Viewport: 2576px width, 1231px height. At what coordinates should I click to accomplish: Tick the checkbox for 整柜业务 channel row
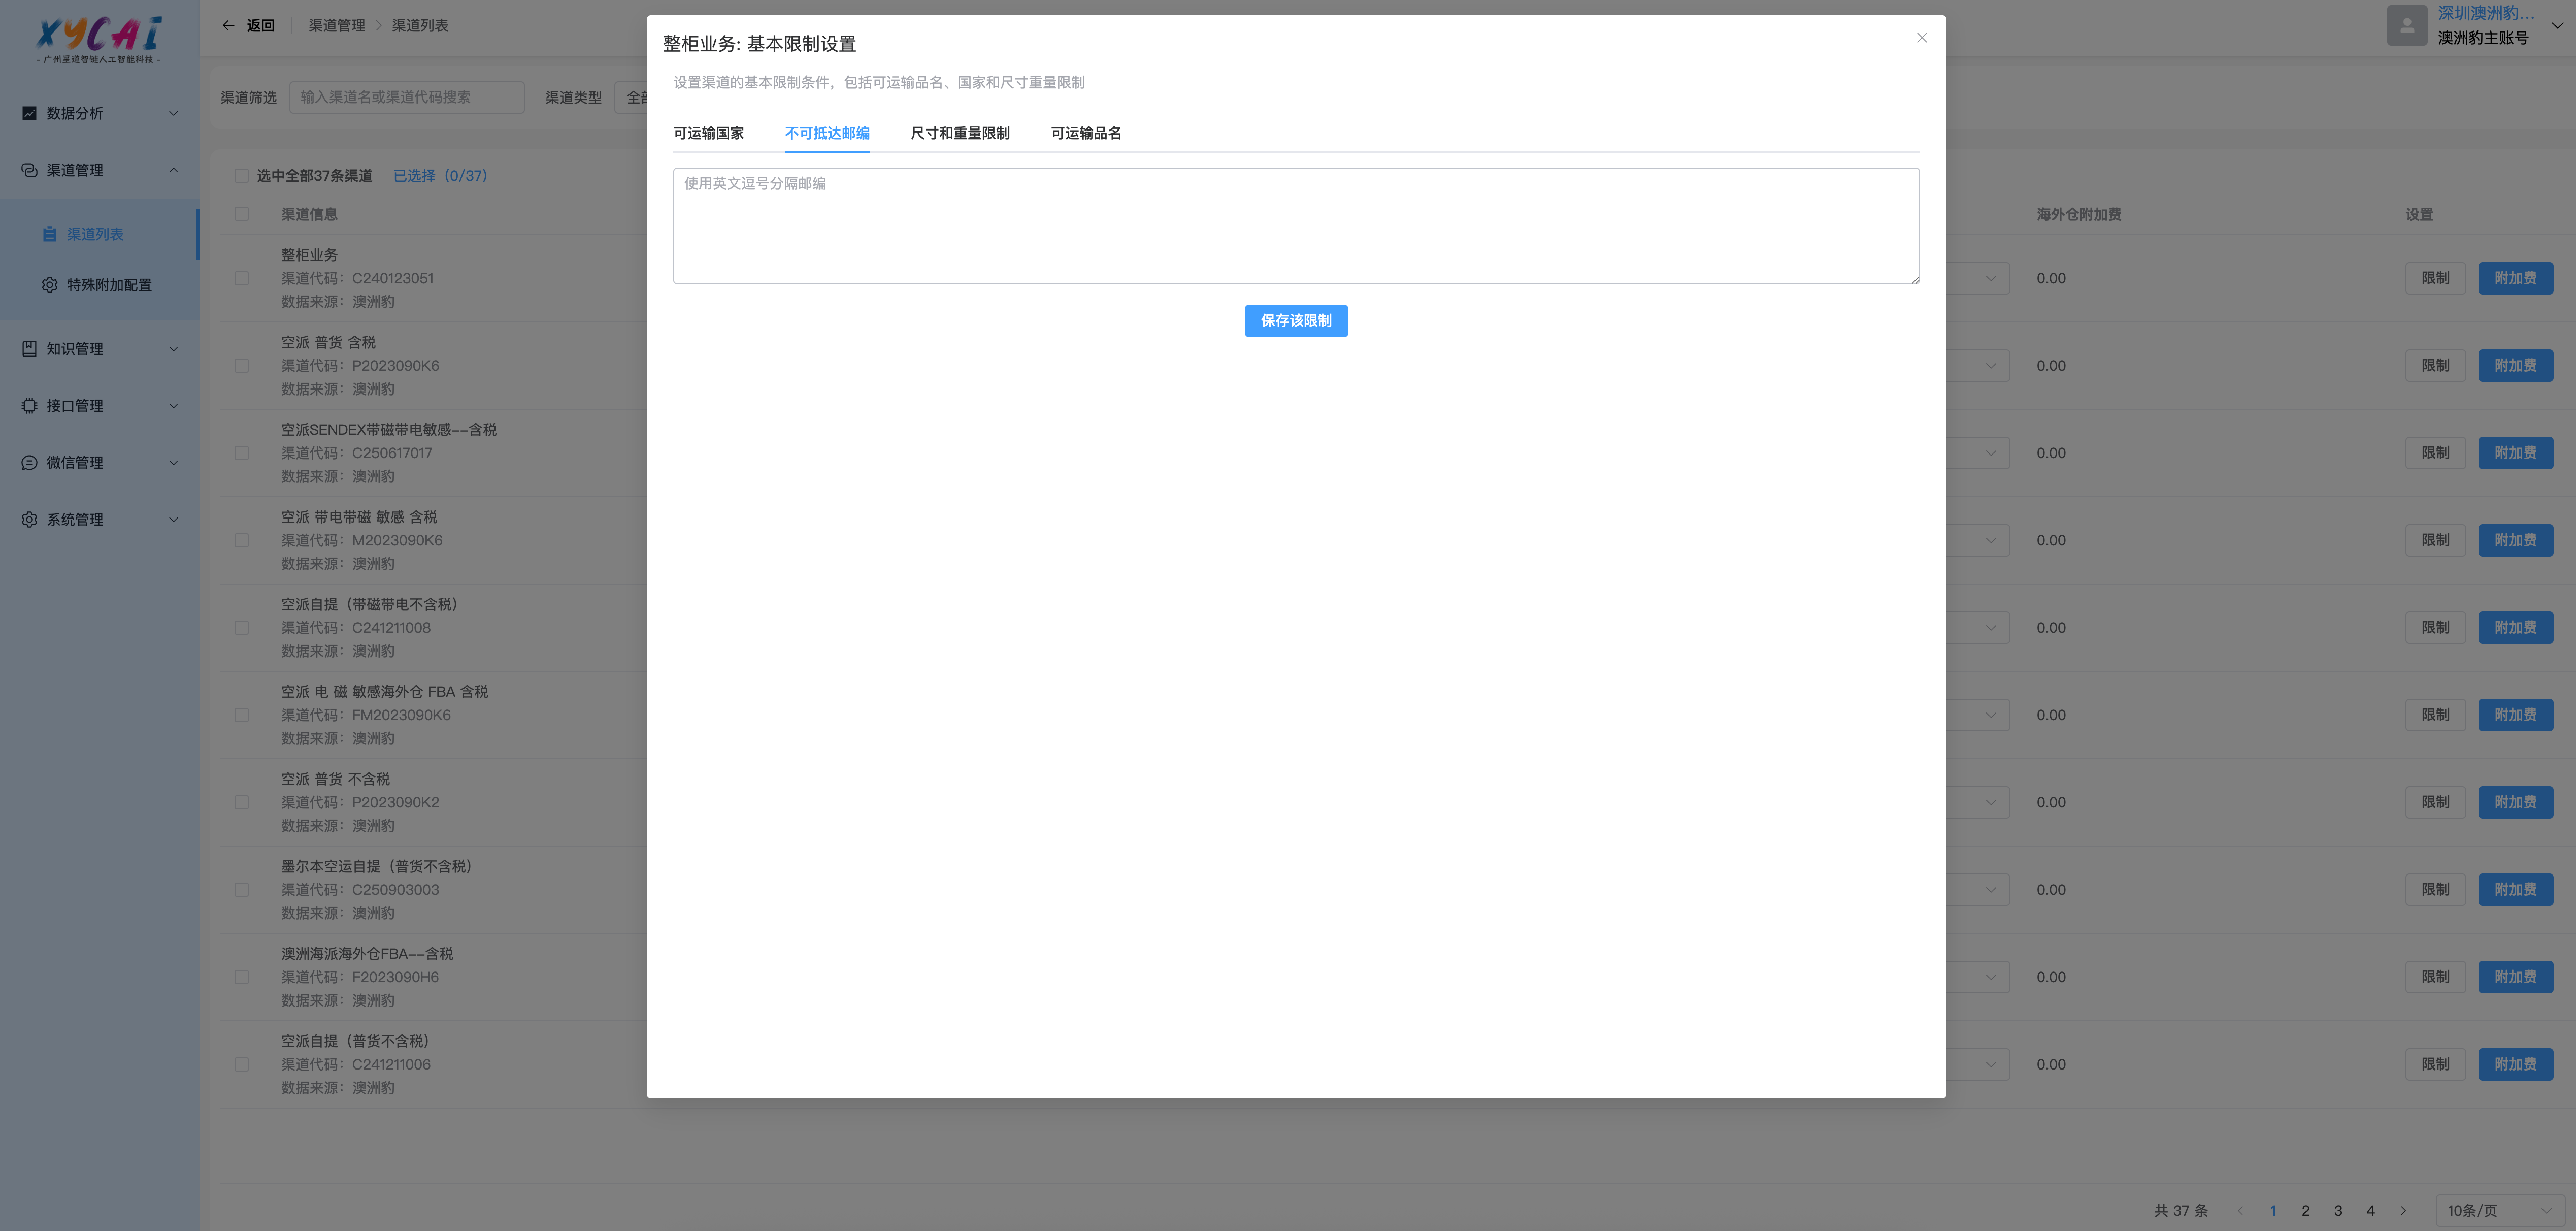tap(241, 278)
